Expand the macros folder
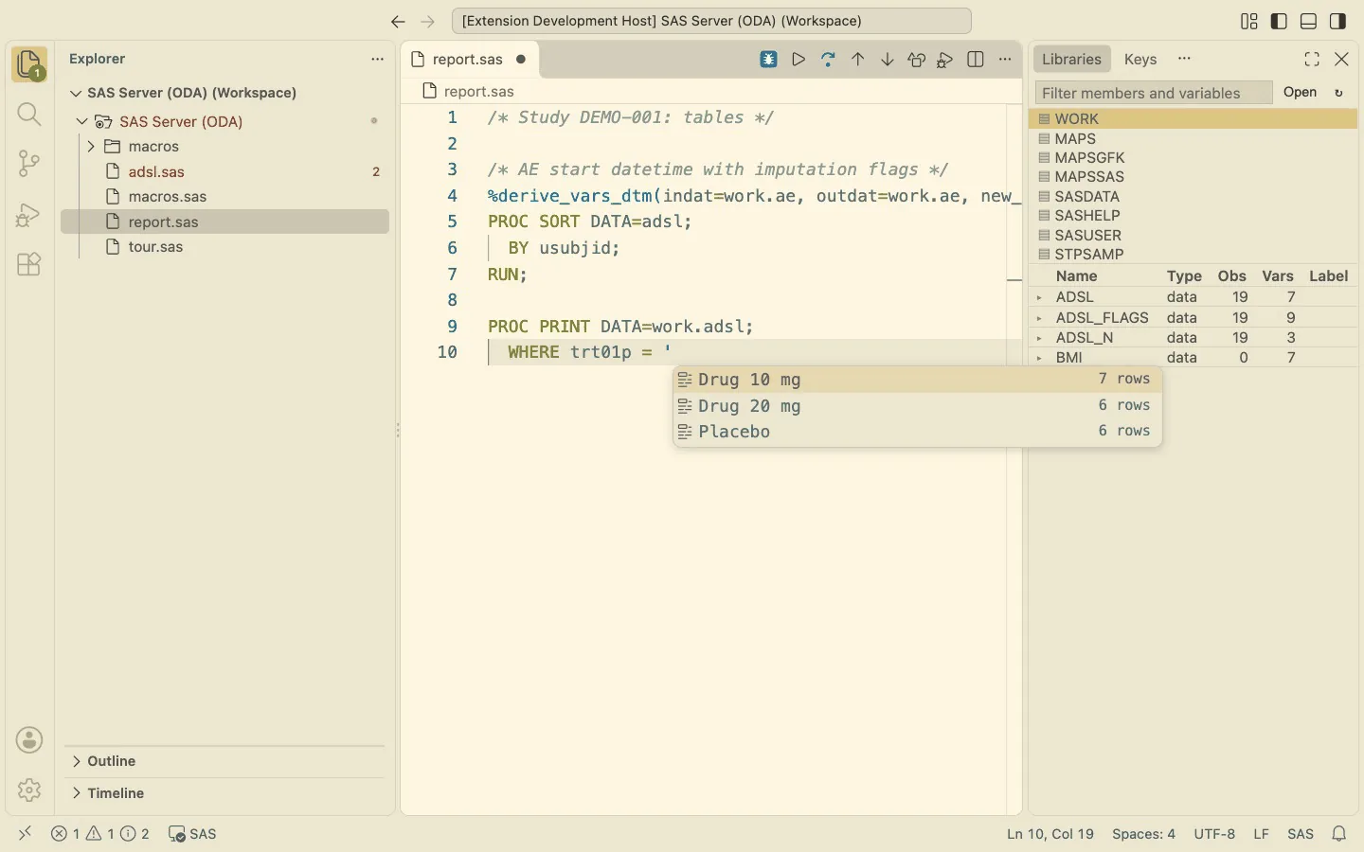Screen dimensions: 1364x852 pyautogui.click(x=91, y=147)
